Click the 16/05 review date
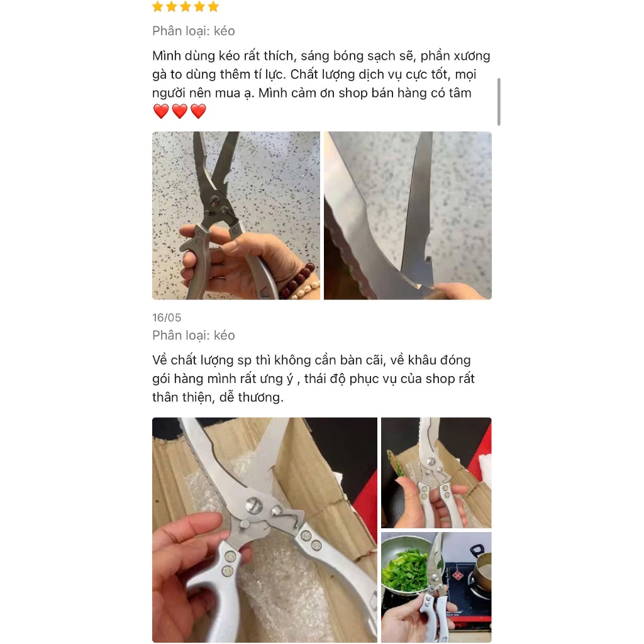 167,318
